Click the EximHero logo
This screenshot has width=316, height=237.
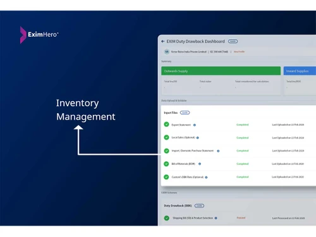click(x=39, y=35)
